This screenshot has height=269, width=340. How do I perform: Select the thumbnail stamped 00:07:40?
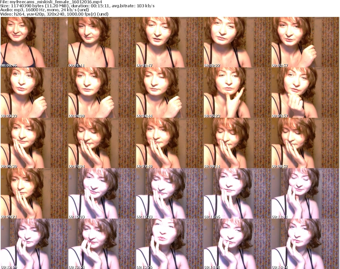point(170,143)
